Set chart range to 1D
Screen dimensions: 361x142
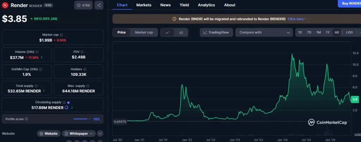click(x=300, y=32)
